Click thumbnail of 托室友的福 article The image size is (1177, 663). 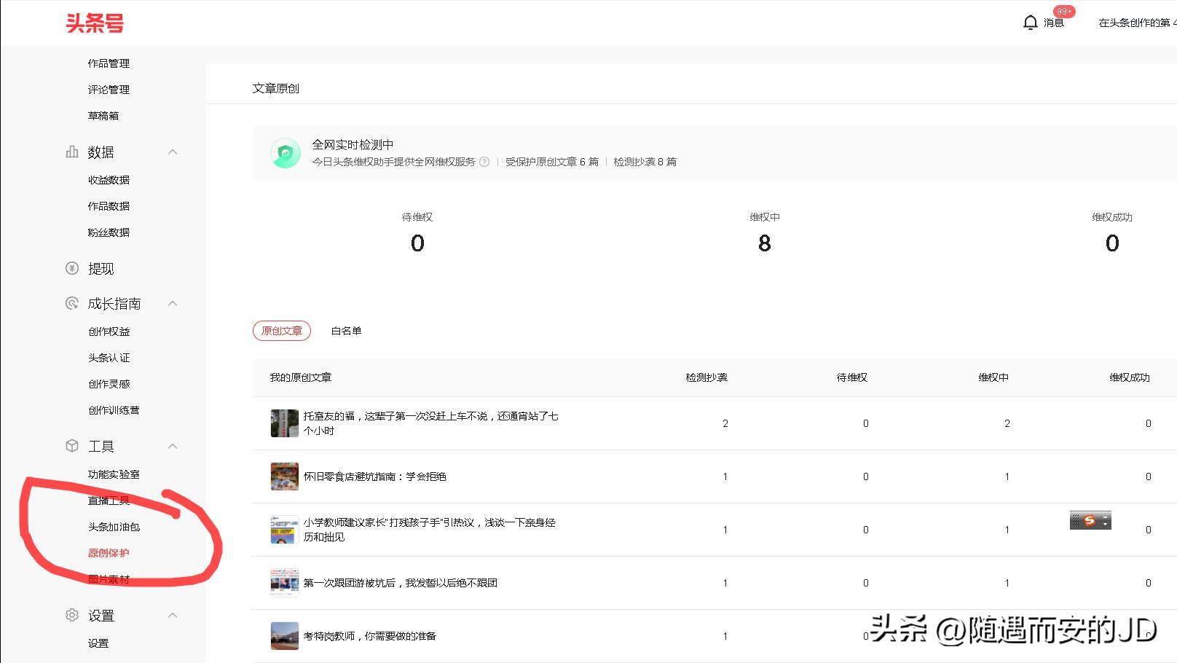coord(283,423)
